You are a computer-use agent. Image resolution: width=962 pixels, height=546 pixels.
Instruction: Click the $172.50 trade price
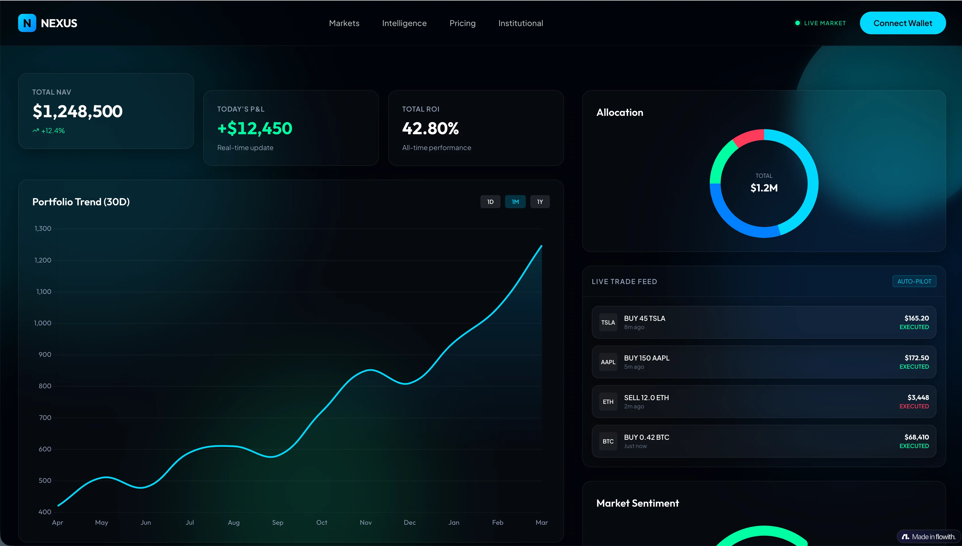click(x=917, y=358)
